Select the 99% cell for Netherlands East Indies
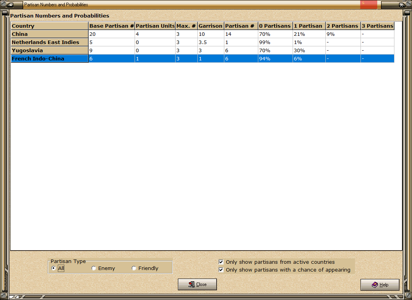This screenshot has width=412, height=300. 275,42
